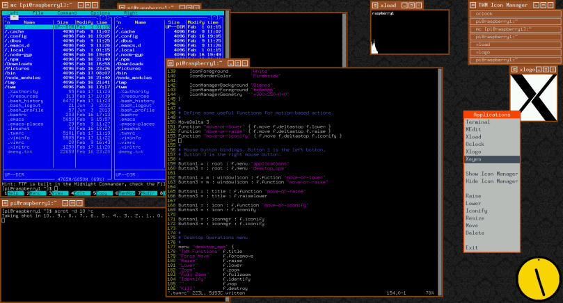Screen dimensions: 563x303
Task: Choose Hide Icon Manager menu entry
Action: (x=491, y=181)
